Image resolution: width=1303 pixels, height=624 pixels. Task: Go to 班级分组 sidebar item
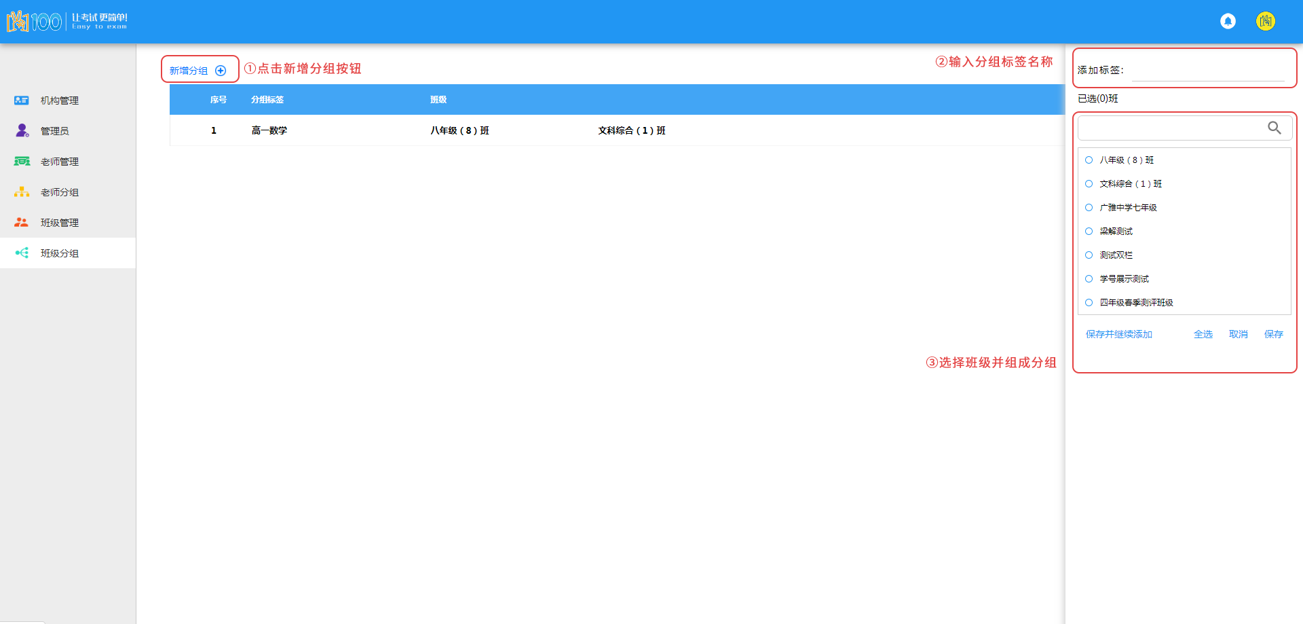(59, 253)
